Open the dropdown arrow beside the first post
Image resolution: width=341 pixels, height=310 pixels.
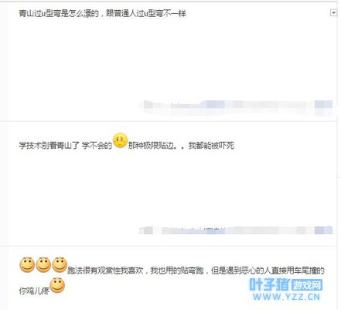[x=333, y=12]
